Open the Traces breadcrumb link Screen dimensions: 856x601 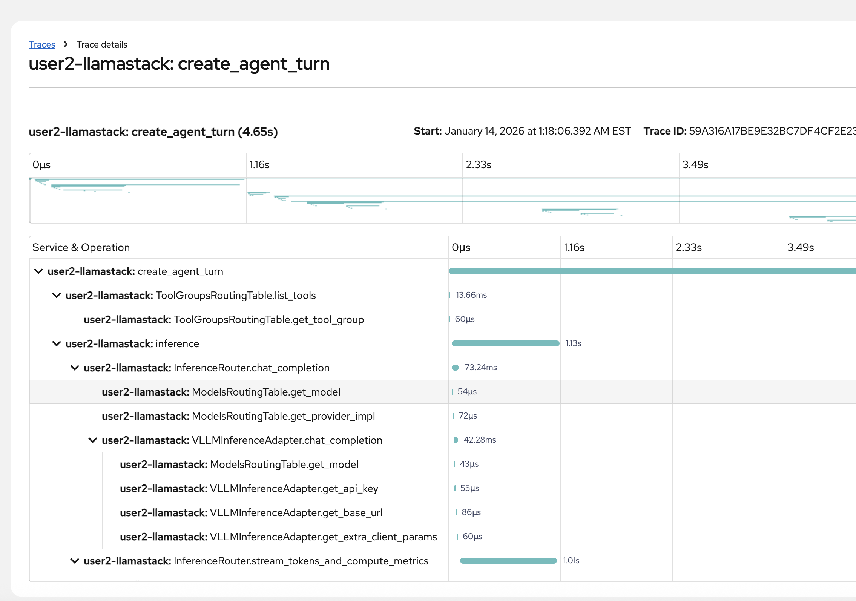(x=42, y=44)
